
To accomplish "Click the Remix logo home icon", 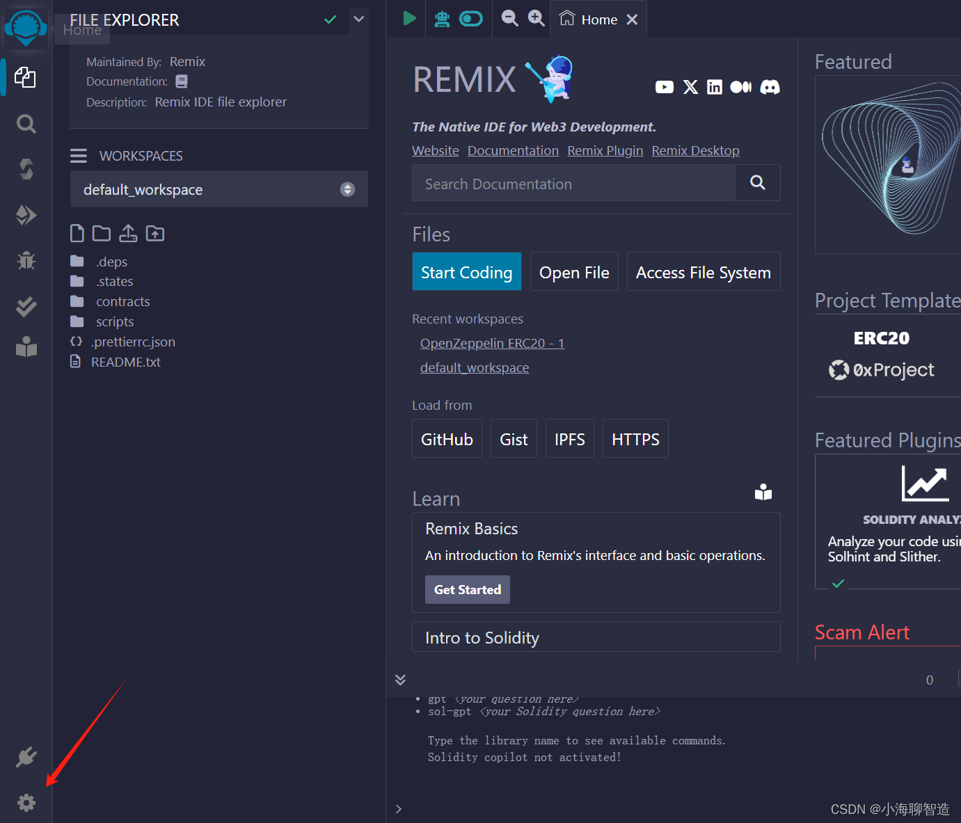I will pyautogui.click(x=26, y=29).
